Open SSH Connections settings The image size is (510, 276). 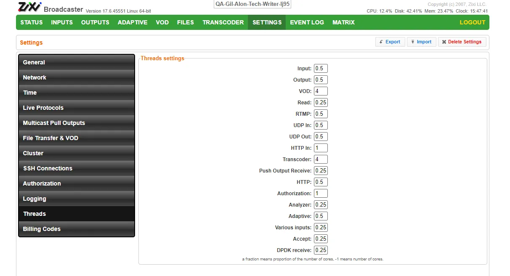77,168
